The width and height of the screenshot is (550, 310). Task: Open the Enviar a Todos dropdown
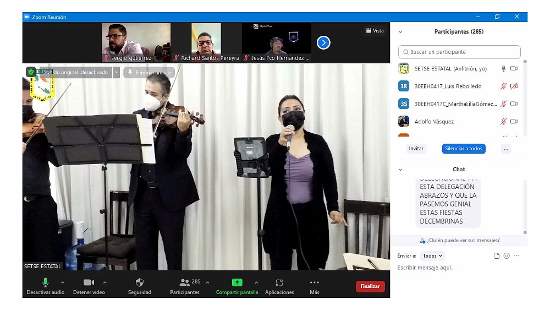(433, 256)
